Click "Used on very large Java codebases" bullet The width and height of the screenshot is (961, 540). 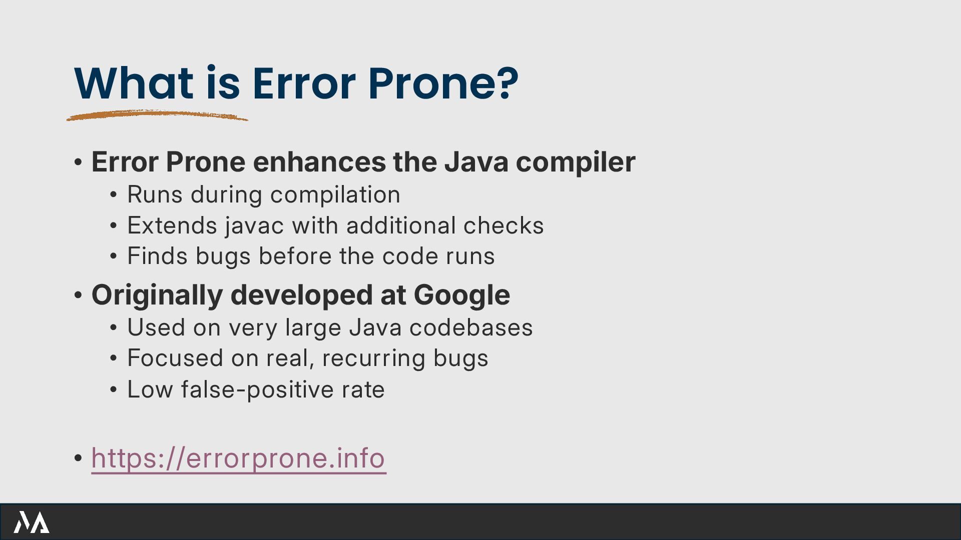point(330,328)
